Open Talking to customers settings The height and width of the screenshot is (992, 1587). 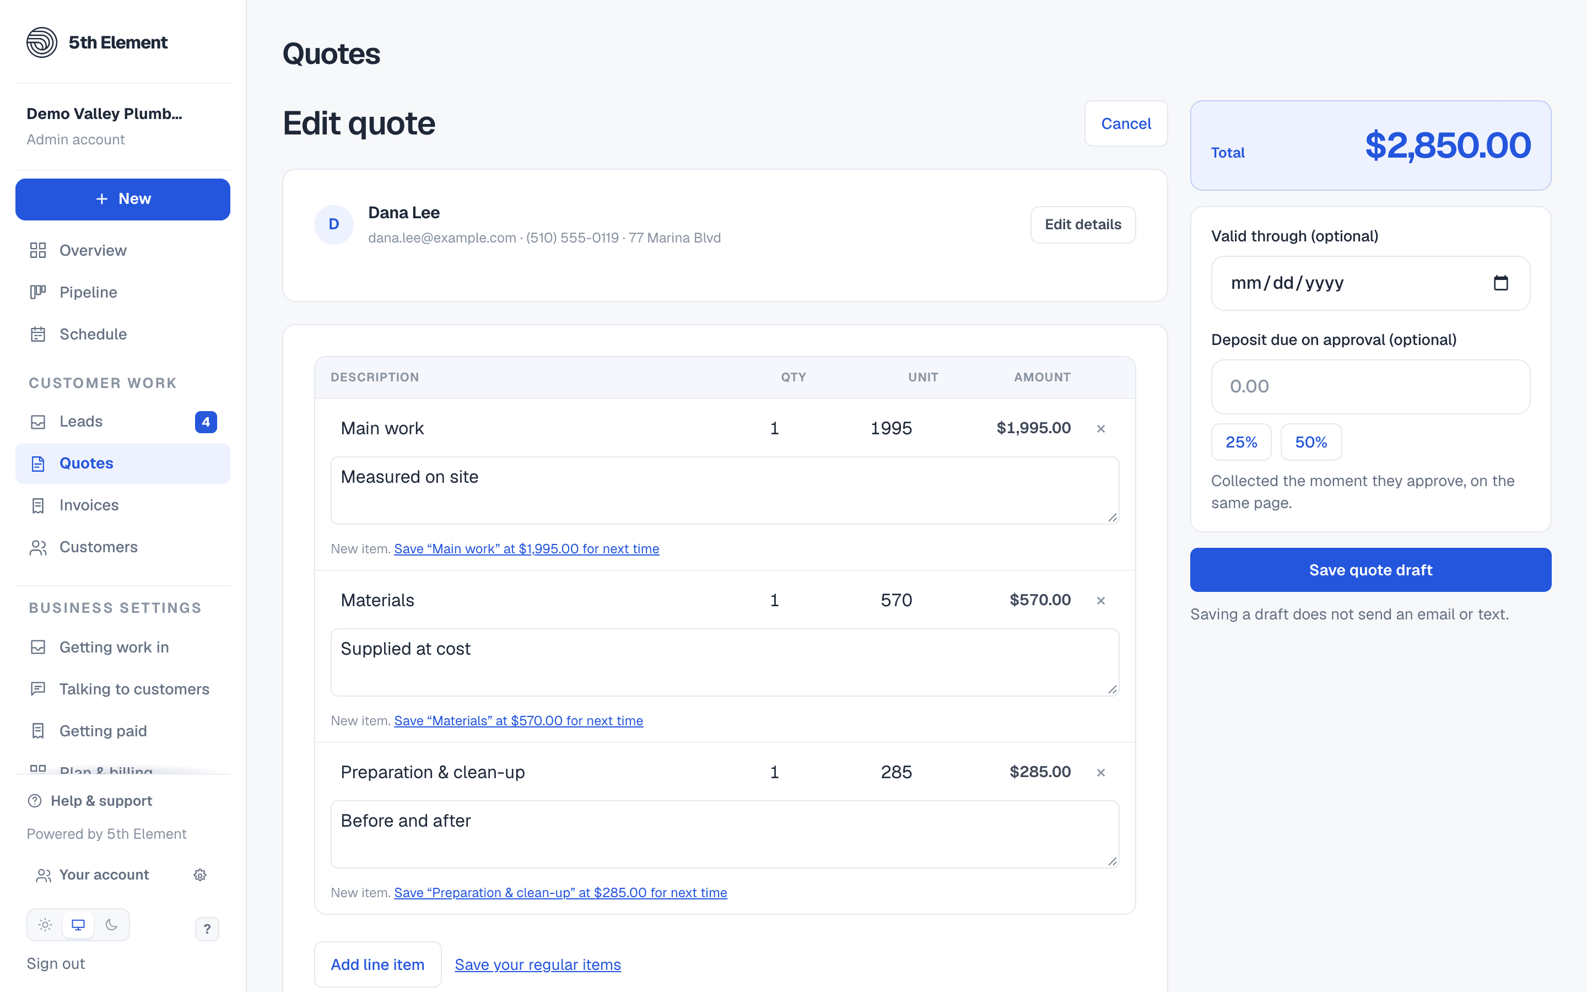coord(123,689)
